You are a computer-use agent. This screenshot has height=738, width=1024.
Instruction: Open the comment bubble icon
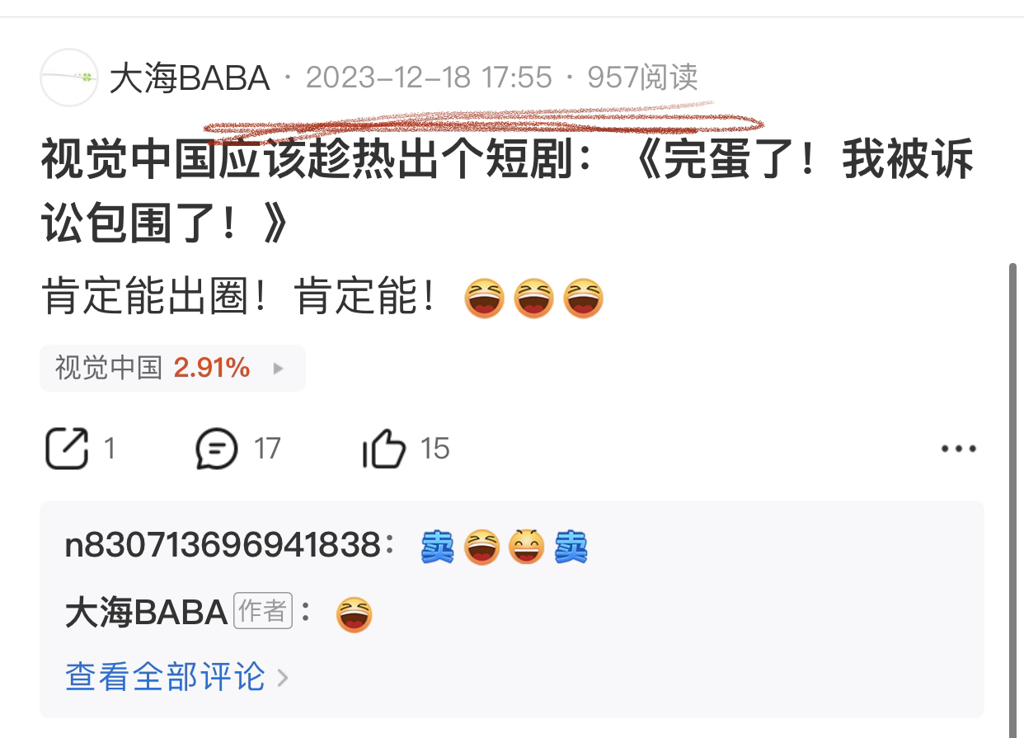tap(217, 449)
